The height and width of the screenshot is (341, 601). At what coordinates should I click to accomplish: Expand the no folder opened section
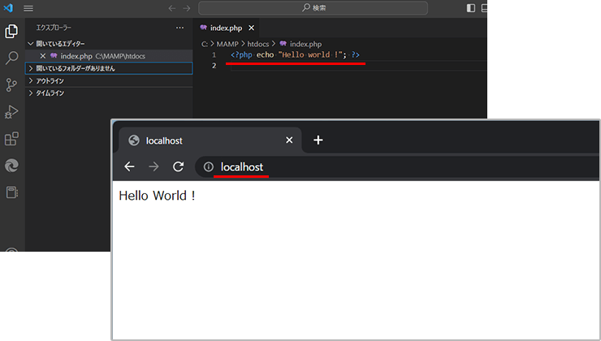pos(109,68)
